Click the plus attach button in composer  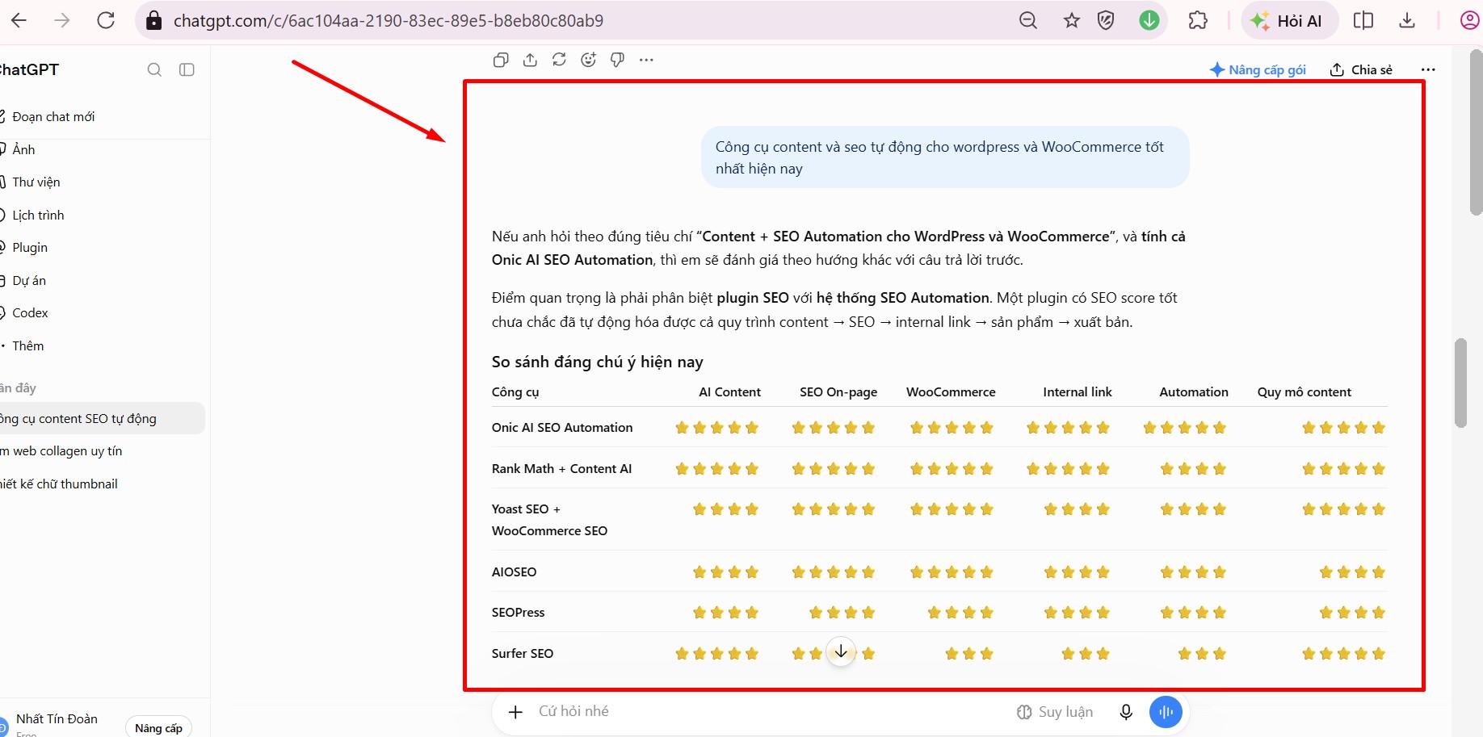(x=515, y=712)
